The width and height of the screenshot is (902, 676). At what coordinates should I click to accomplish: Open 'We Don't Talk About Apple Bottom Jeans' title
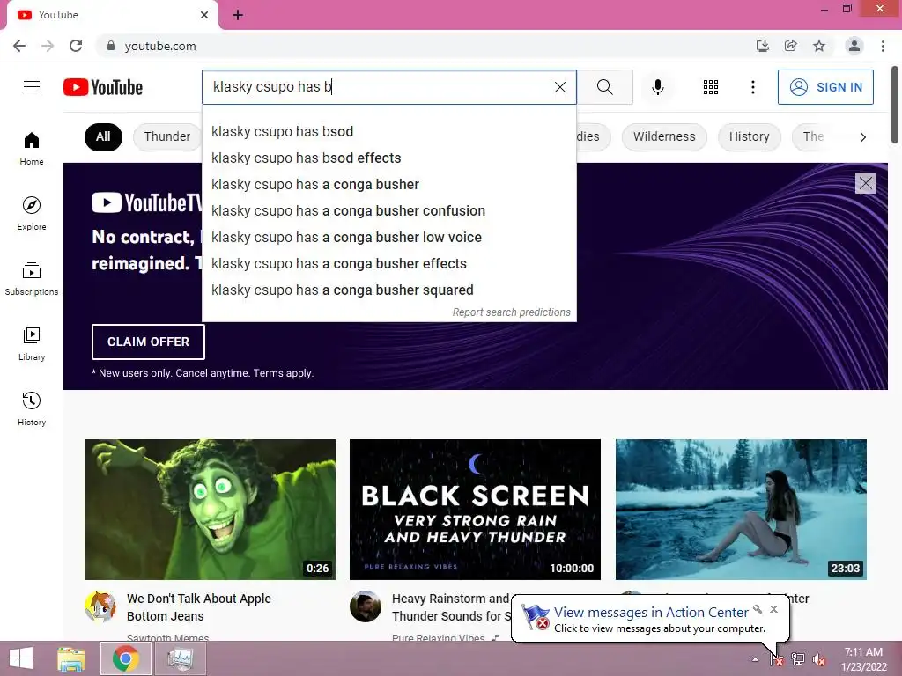(198, 607)
